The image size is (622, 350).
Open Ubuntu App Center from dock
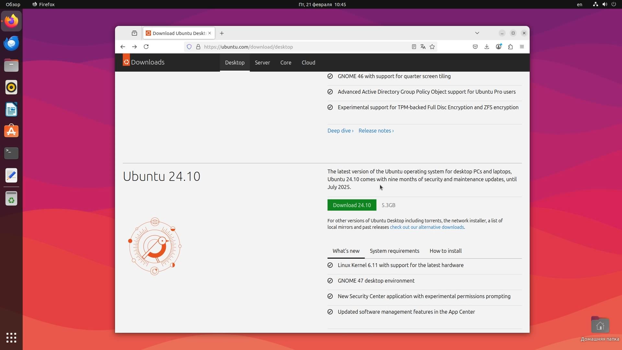point(11,131)
